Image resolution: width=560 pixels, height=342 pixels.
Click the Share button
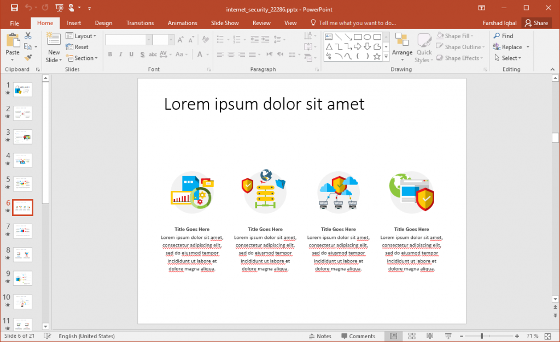tap(536, 23)
